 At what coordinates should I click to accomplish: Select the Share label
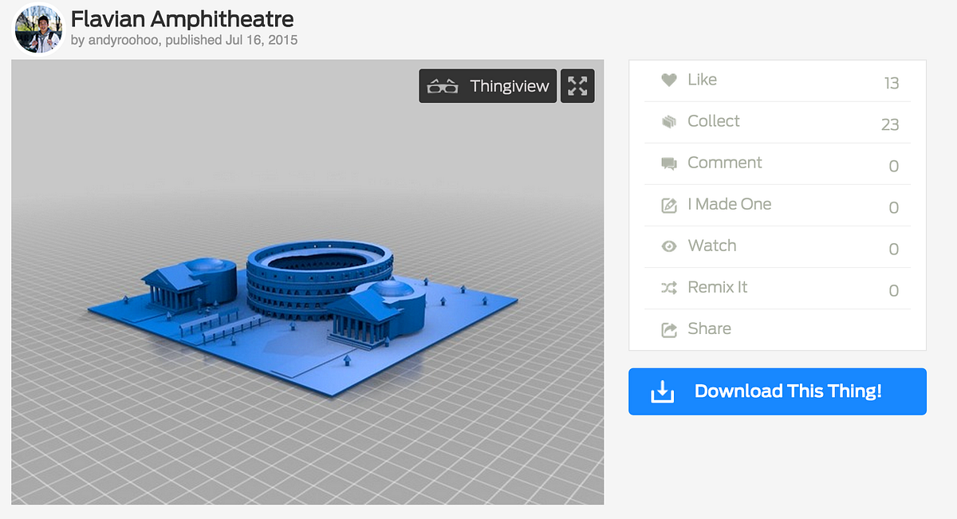(x=710, y=328)
